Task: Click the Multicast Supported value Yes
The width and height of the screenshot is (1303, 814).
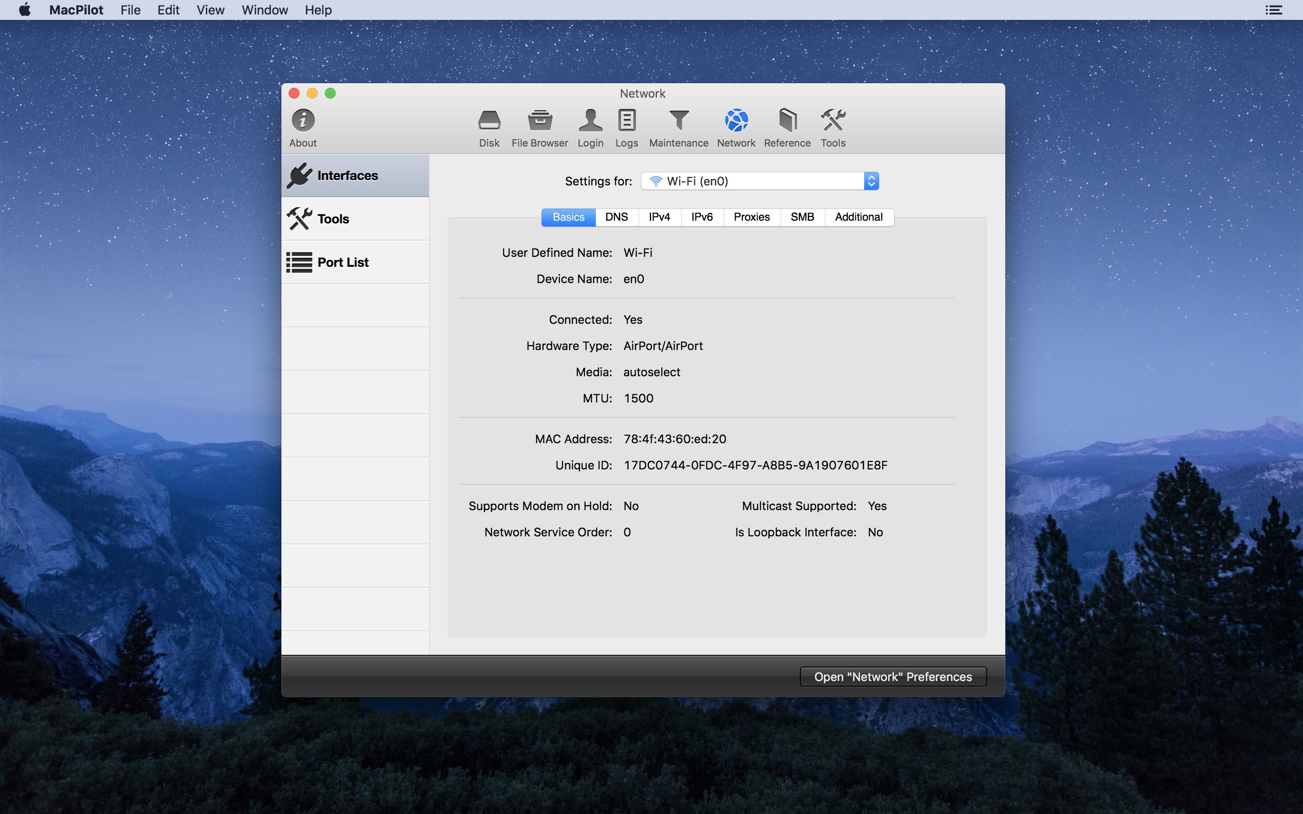Action: click(x=877, y=506)
